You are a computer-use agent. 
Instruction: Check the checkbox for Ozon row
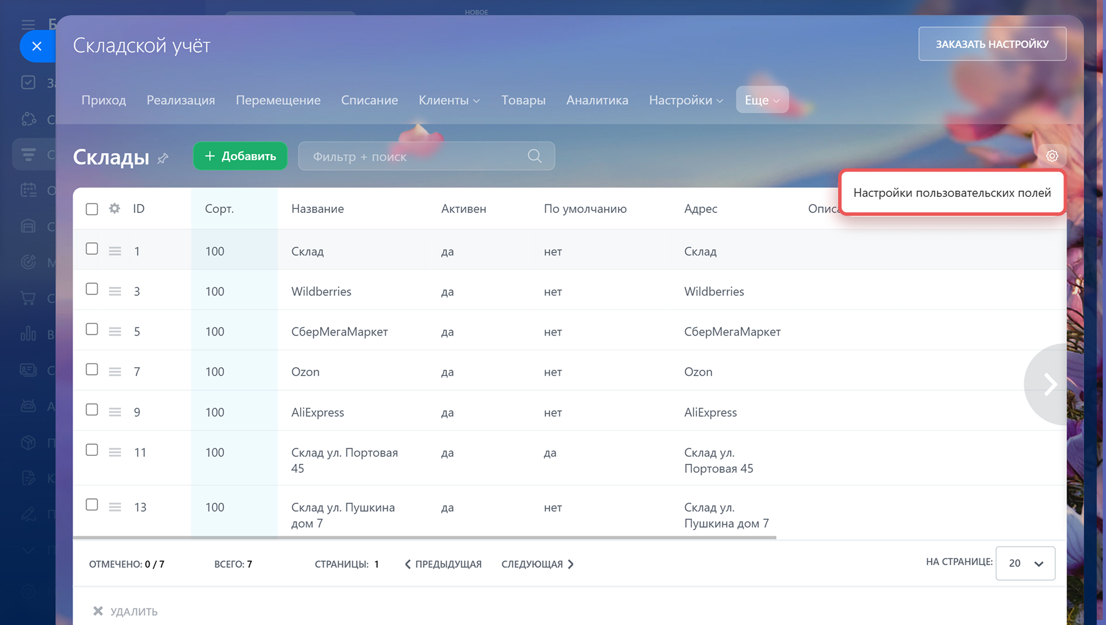92,369
